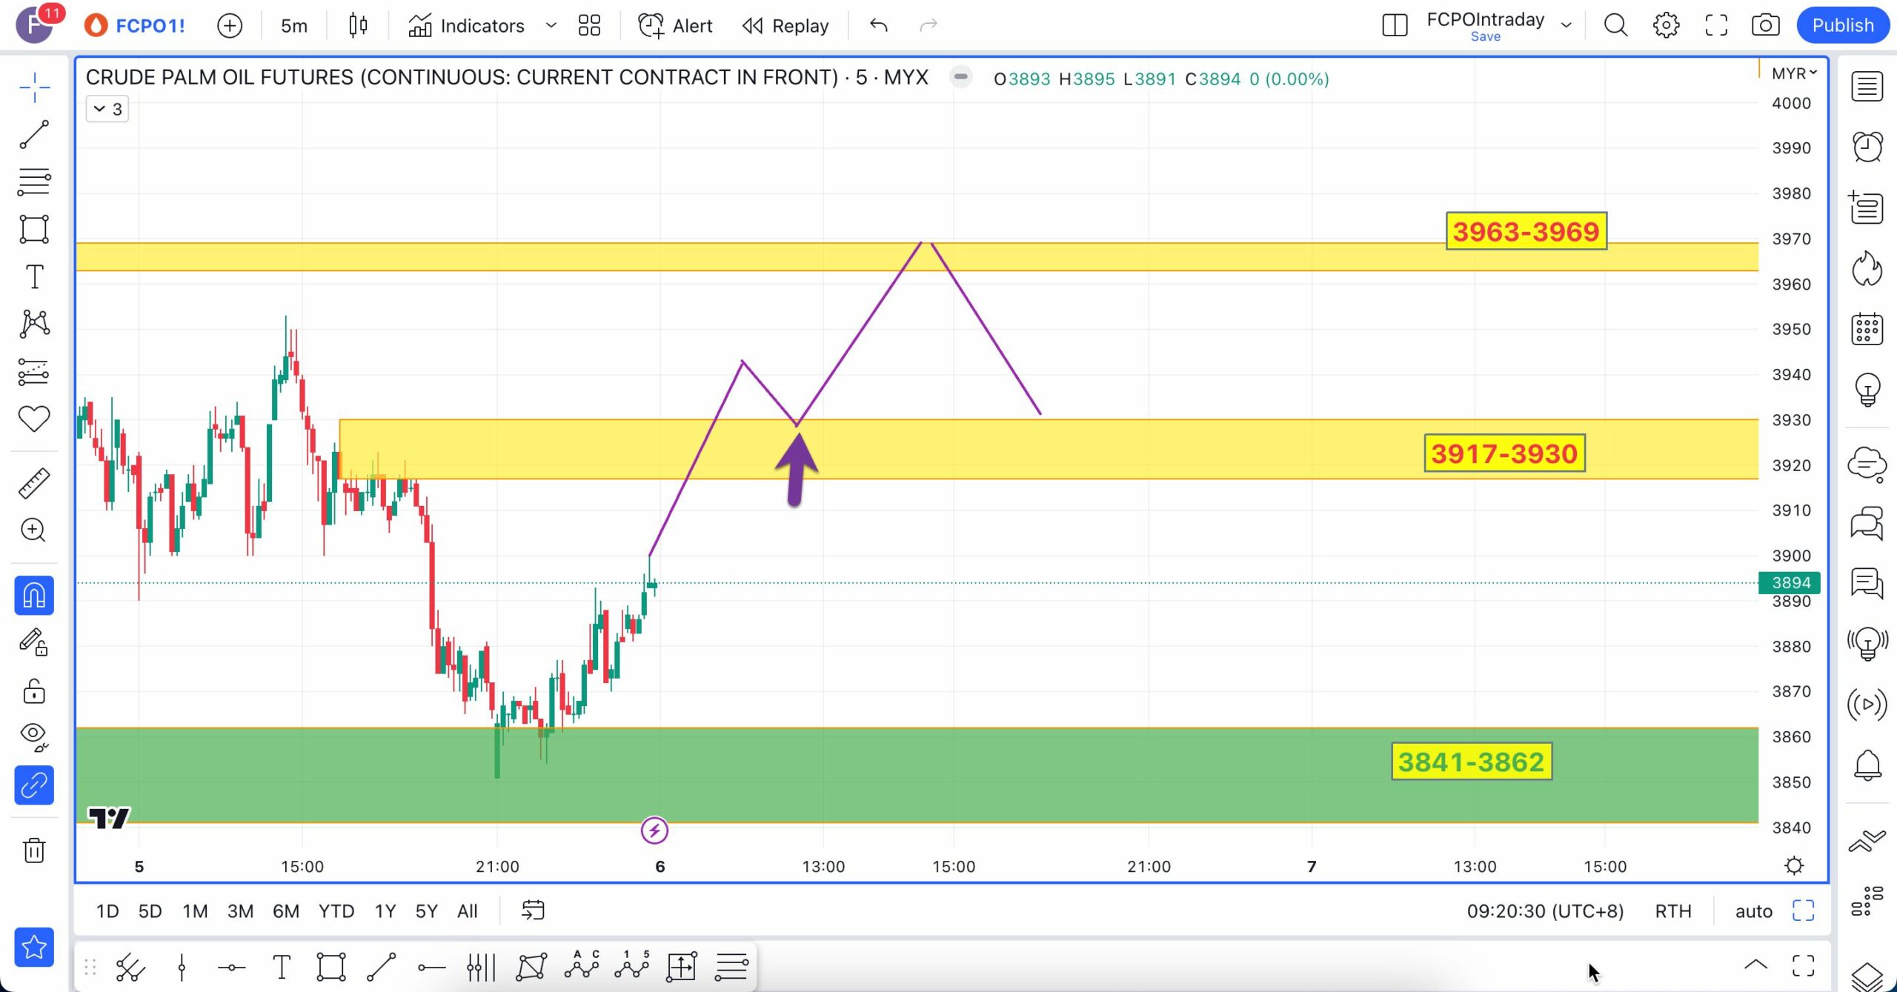Select the 1M time range tab
1897x992 pixels.
tap(195, 911)
